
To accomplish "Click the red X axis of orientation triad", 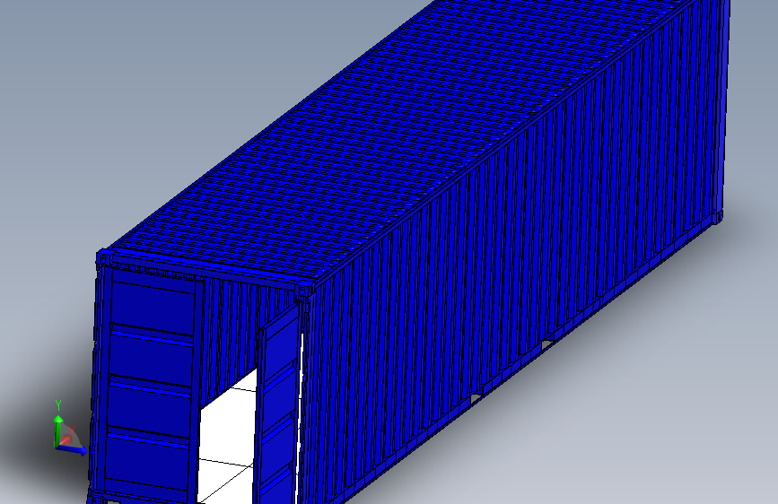I will [66, 439].
